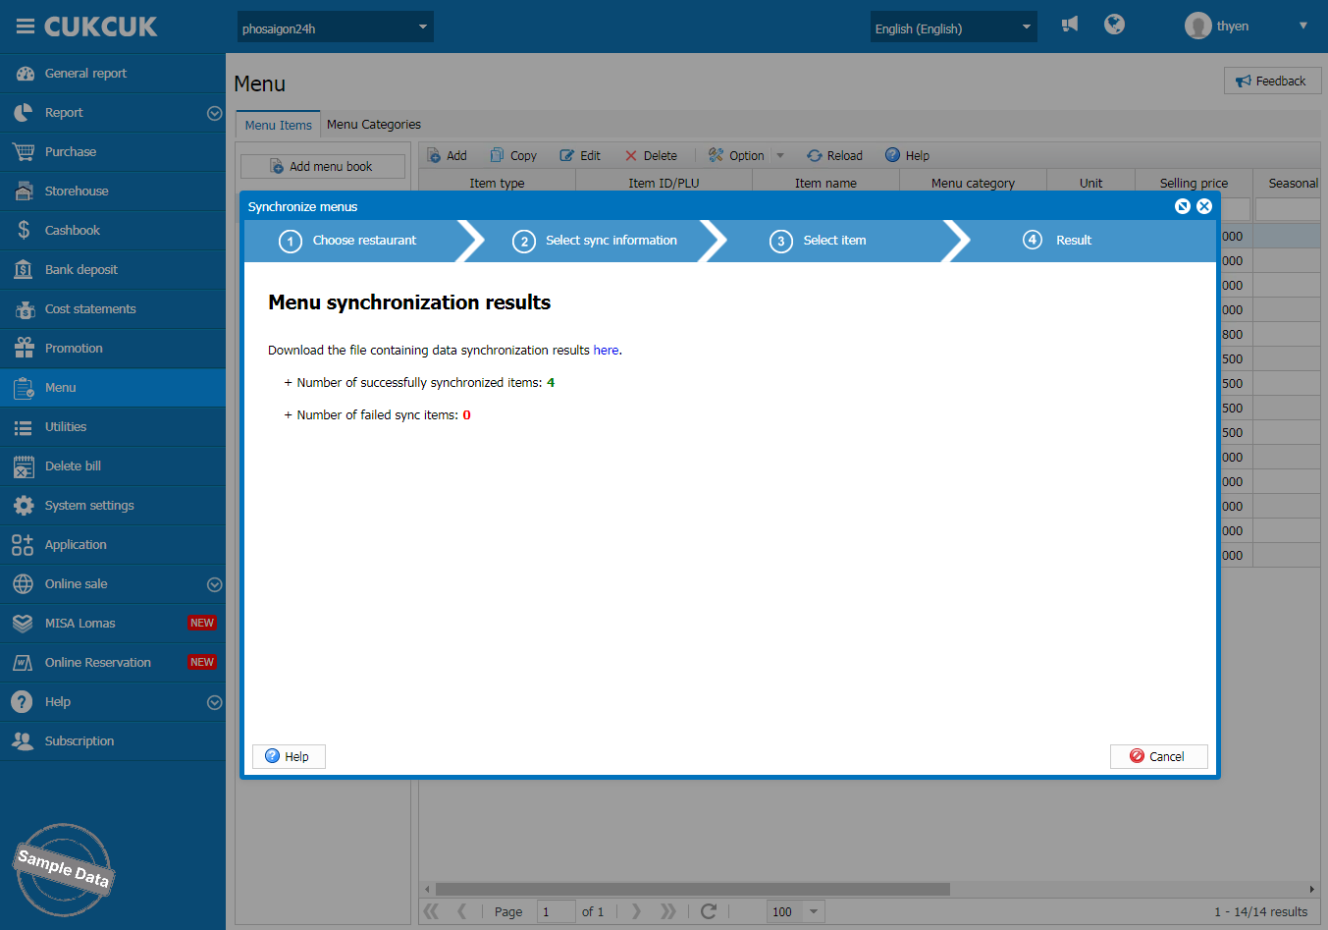Go to Purchase cart section
The image size is (1328, 930).
(113, 152)
